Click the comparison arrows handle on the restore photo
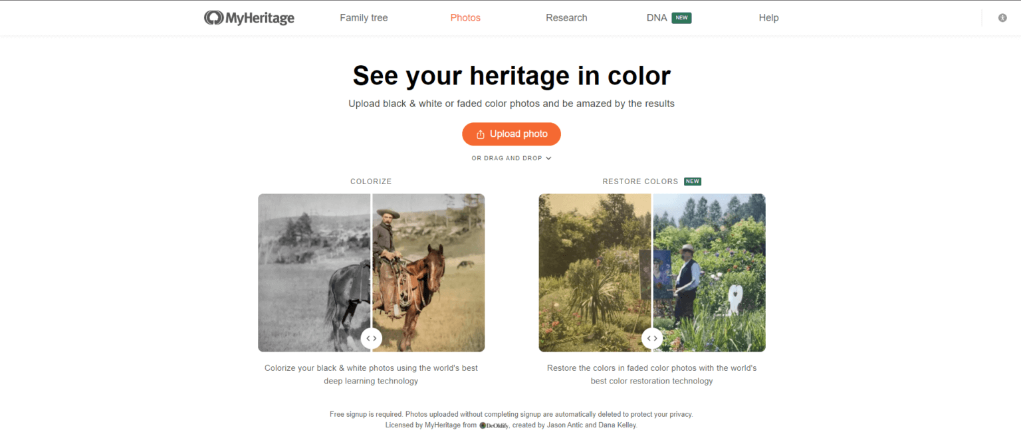Image resolution: width=1021 pixels, height=442 pixels. coord(651,338)
